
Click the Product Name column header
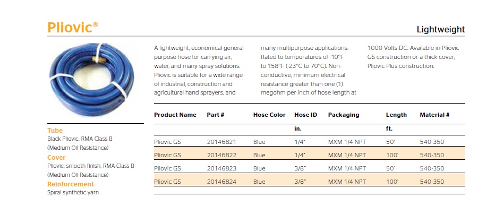pos(175,115)
